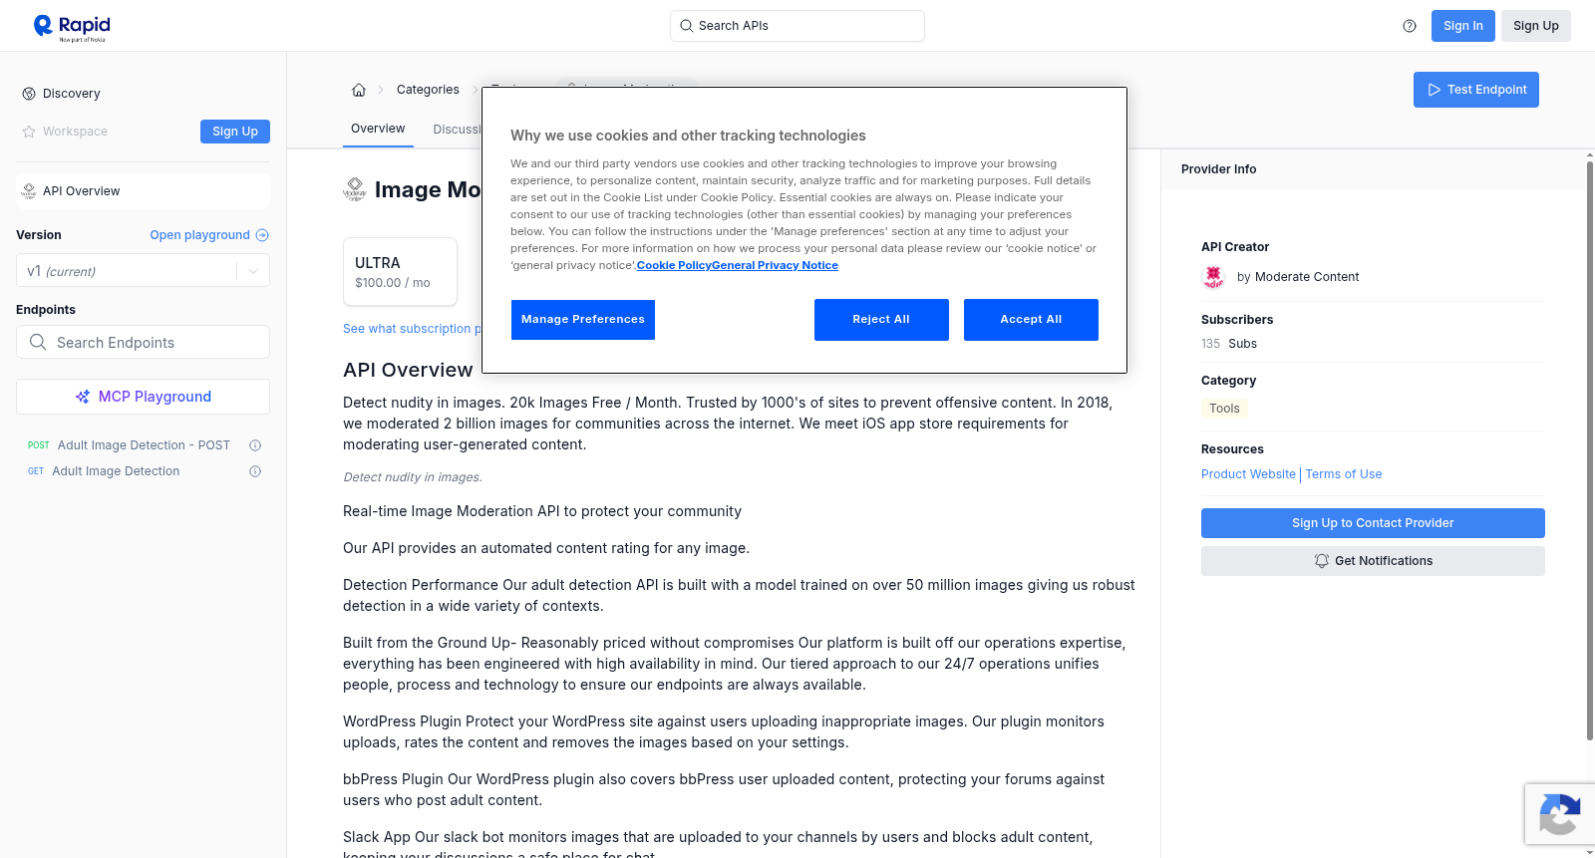Click the Open playground arrow icon
This screenshot has width=1595, height=858.
click(262, 235)
